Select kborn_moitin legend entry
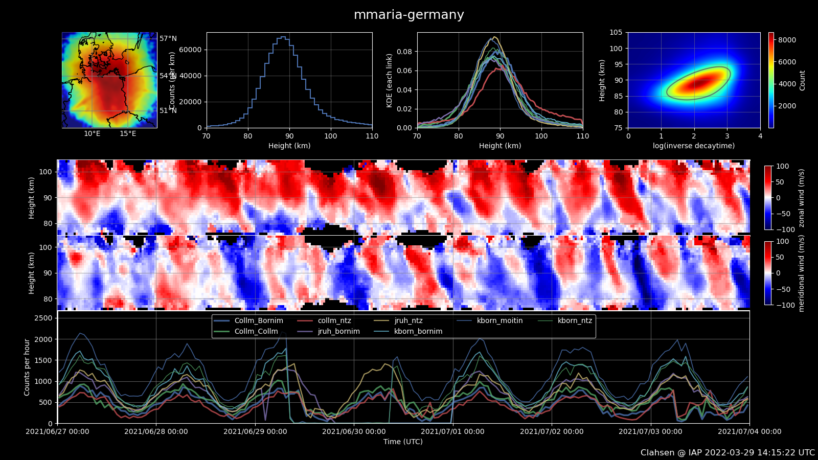 [490, 320]
